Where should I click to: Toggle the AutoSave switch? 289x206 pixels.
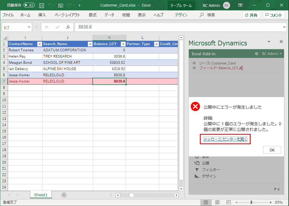click(x=29, y=5)
